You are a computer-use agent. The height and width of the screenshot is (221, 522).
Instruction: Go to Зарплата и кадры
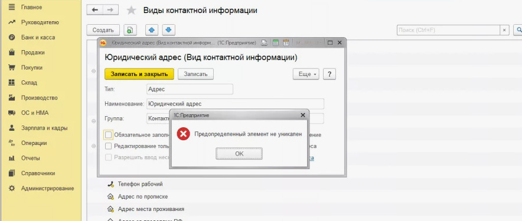(x=44, y=128)
